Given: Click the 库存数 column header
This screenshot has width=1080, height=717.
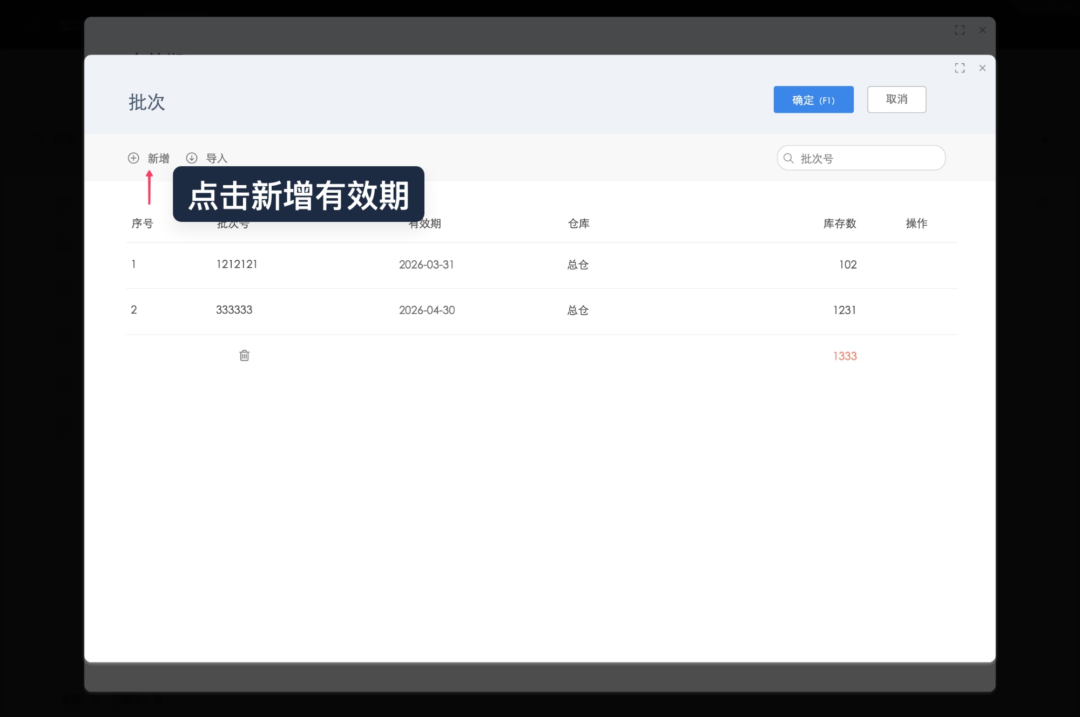Looking at the screenshot, I should pyautogui.click(x=839, y=224).
